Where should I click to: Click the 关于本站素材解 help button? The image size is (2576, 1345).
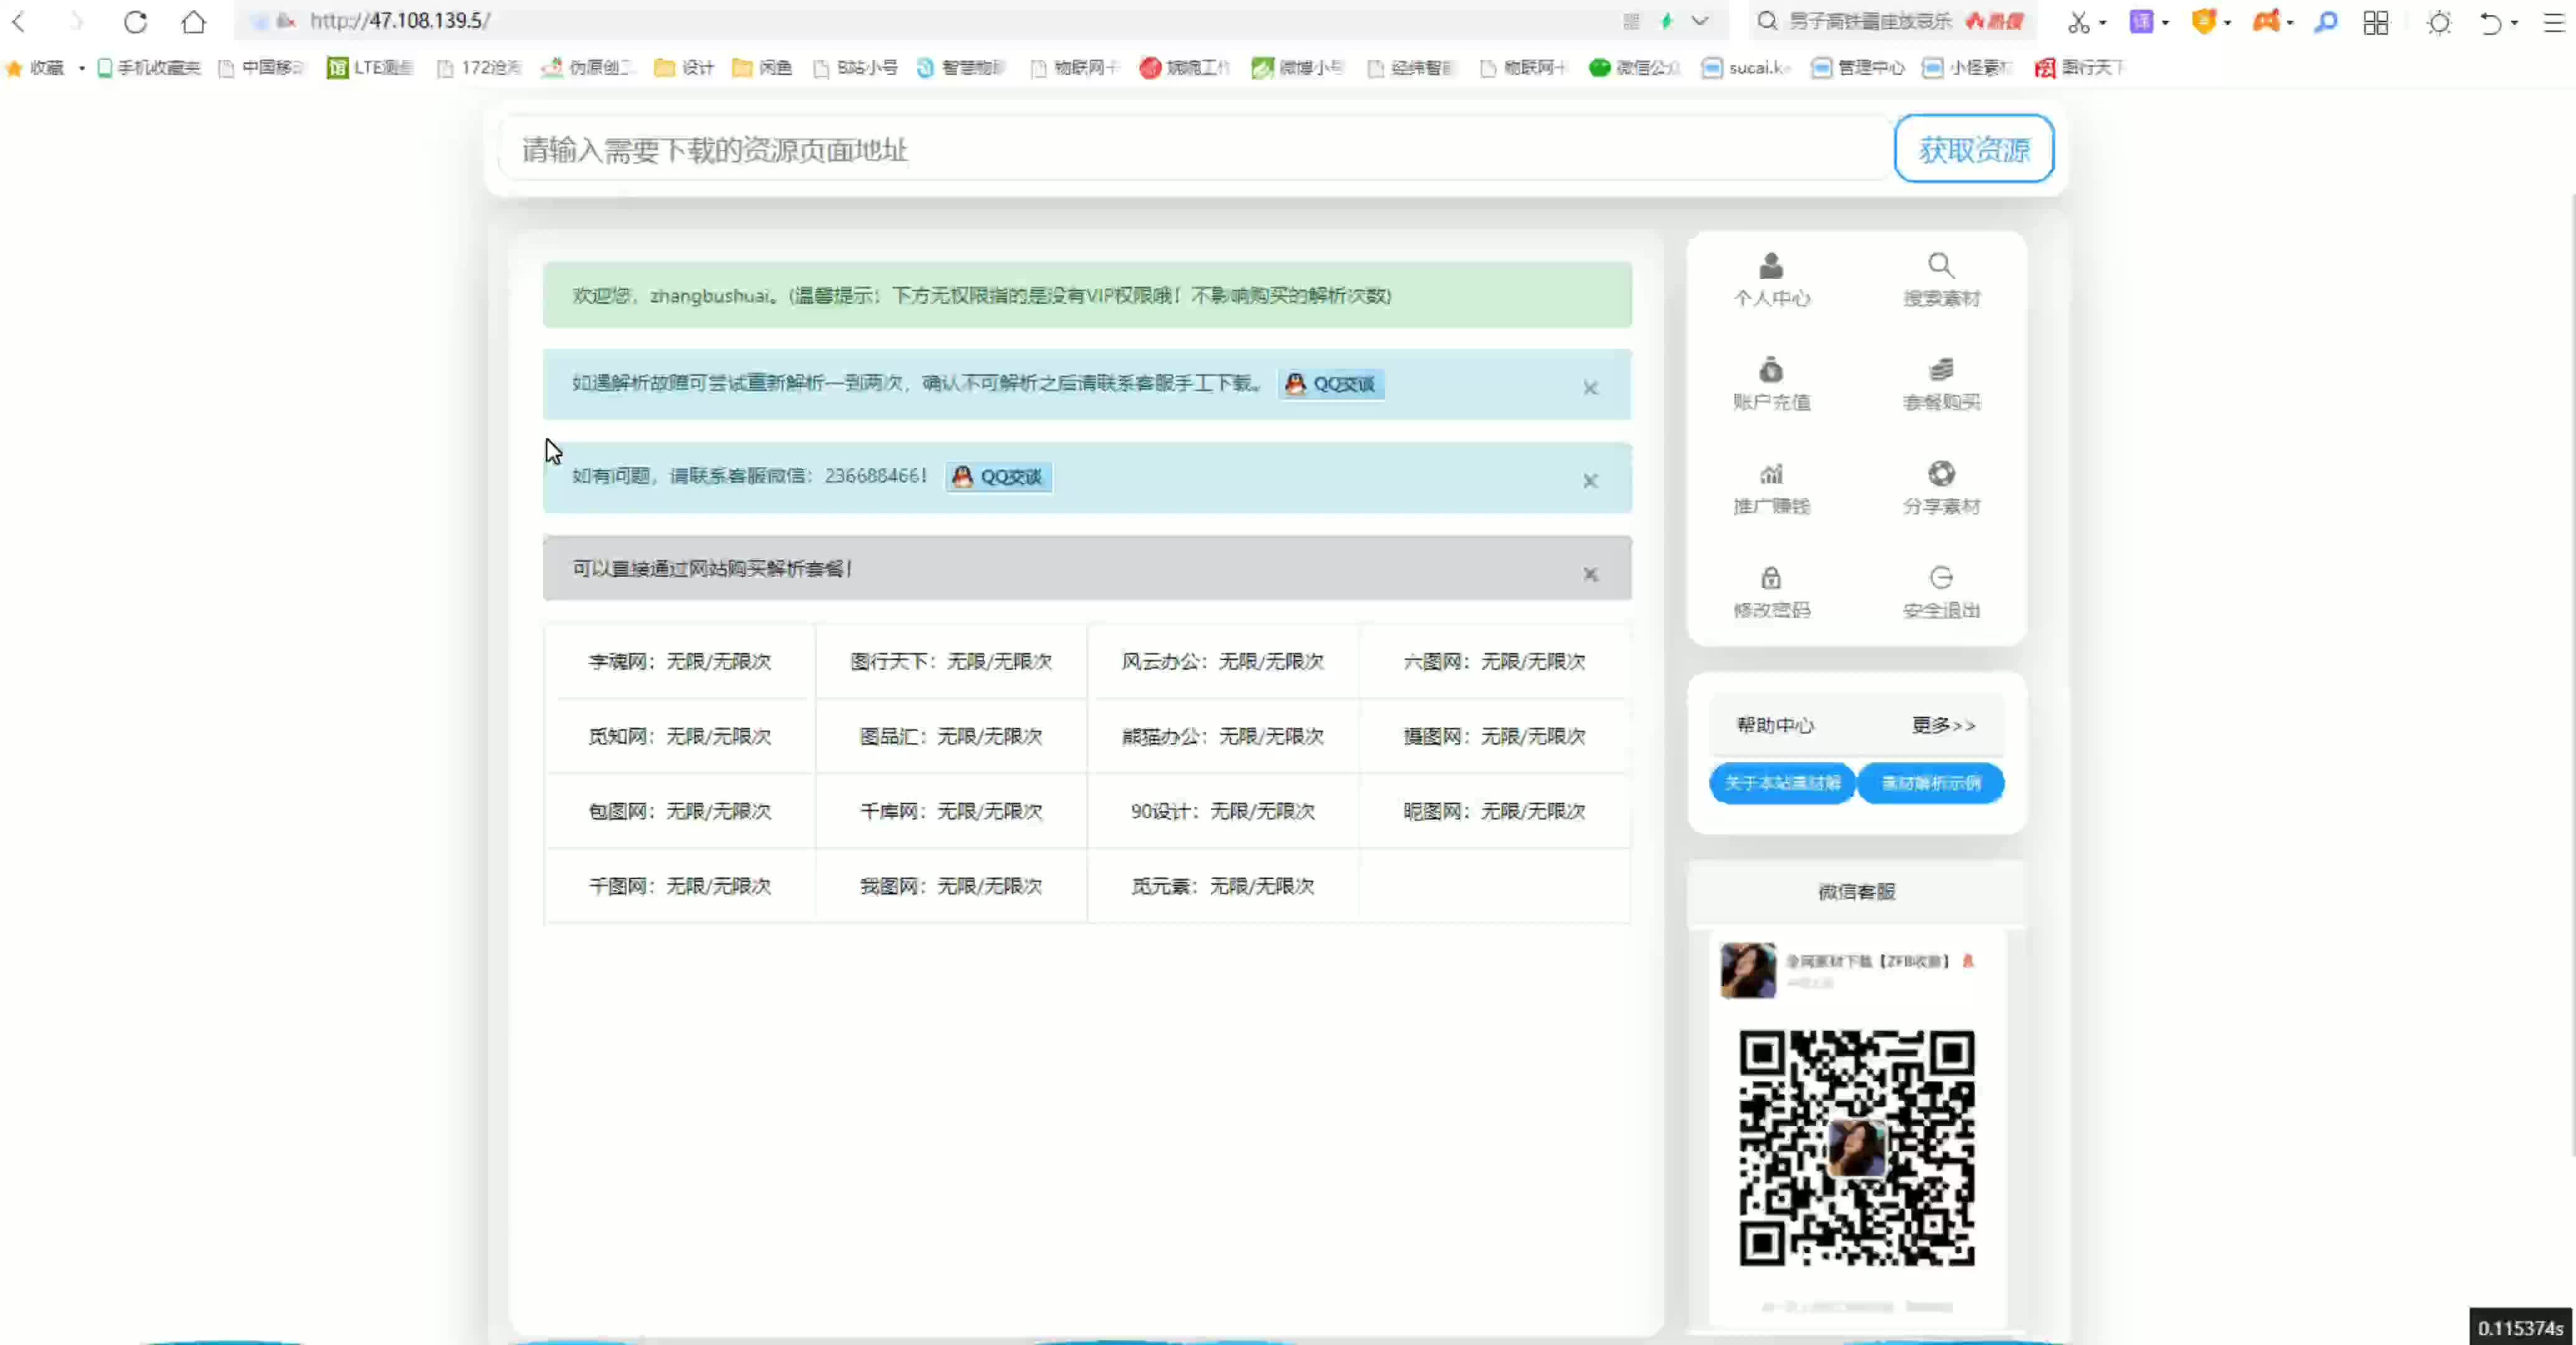click(x=1782, y=783)
